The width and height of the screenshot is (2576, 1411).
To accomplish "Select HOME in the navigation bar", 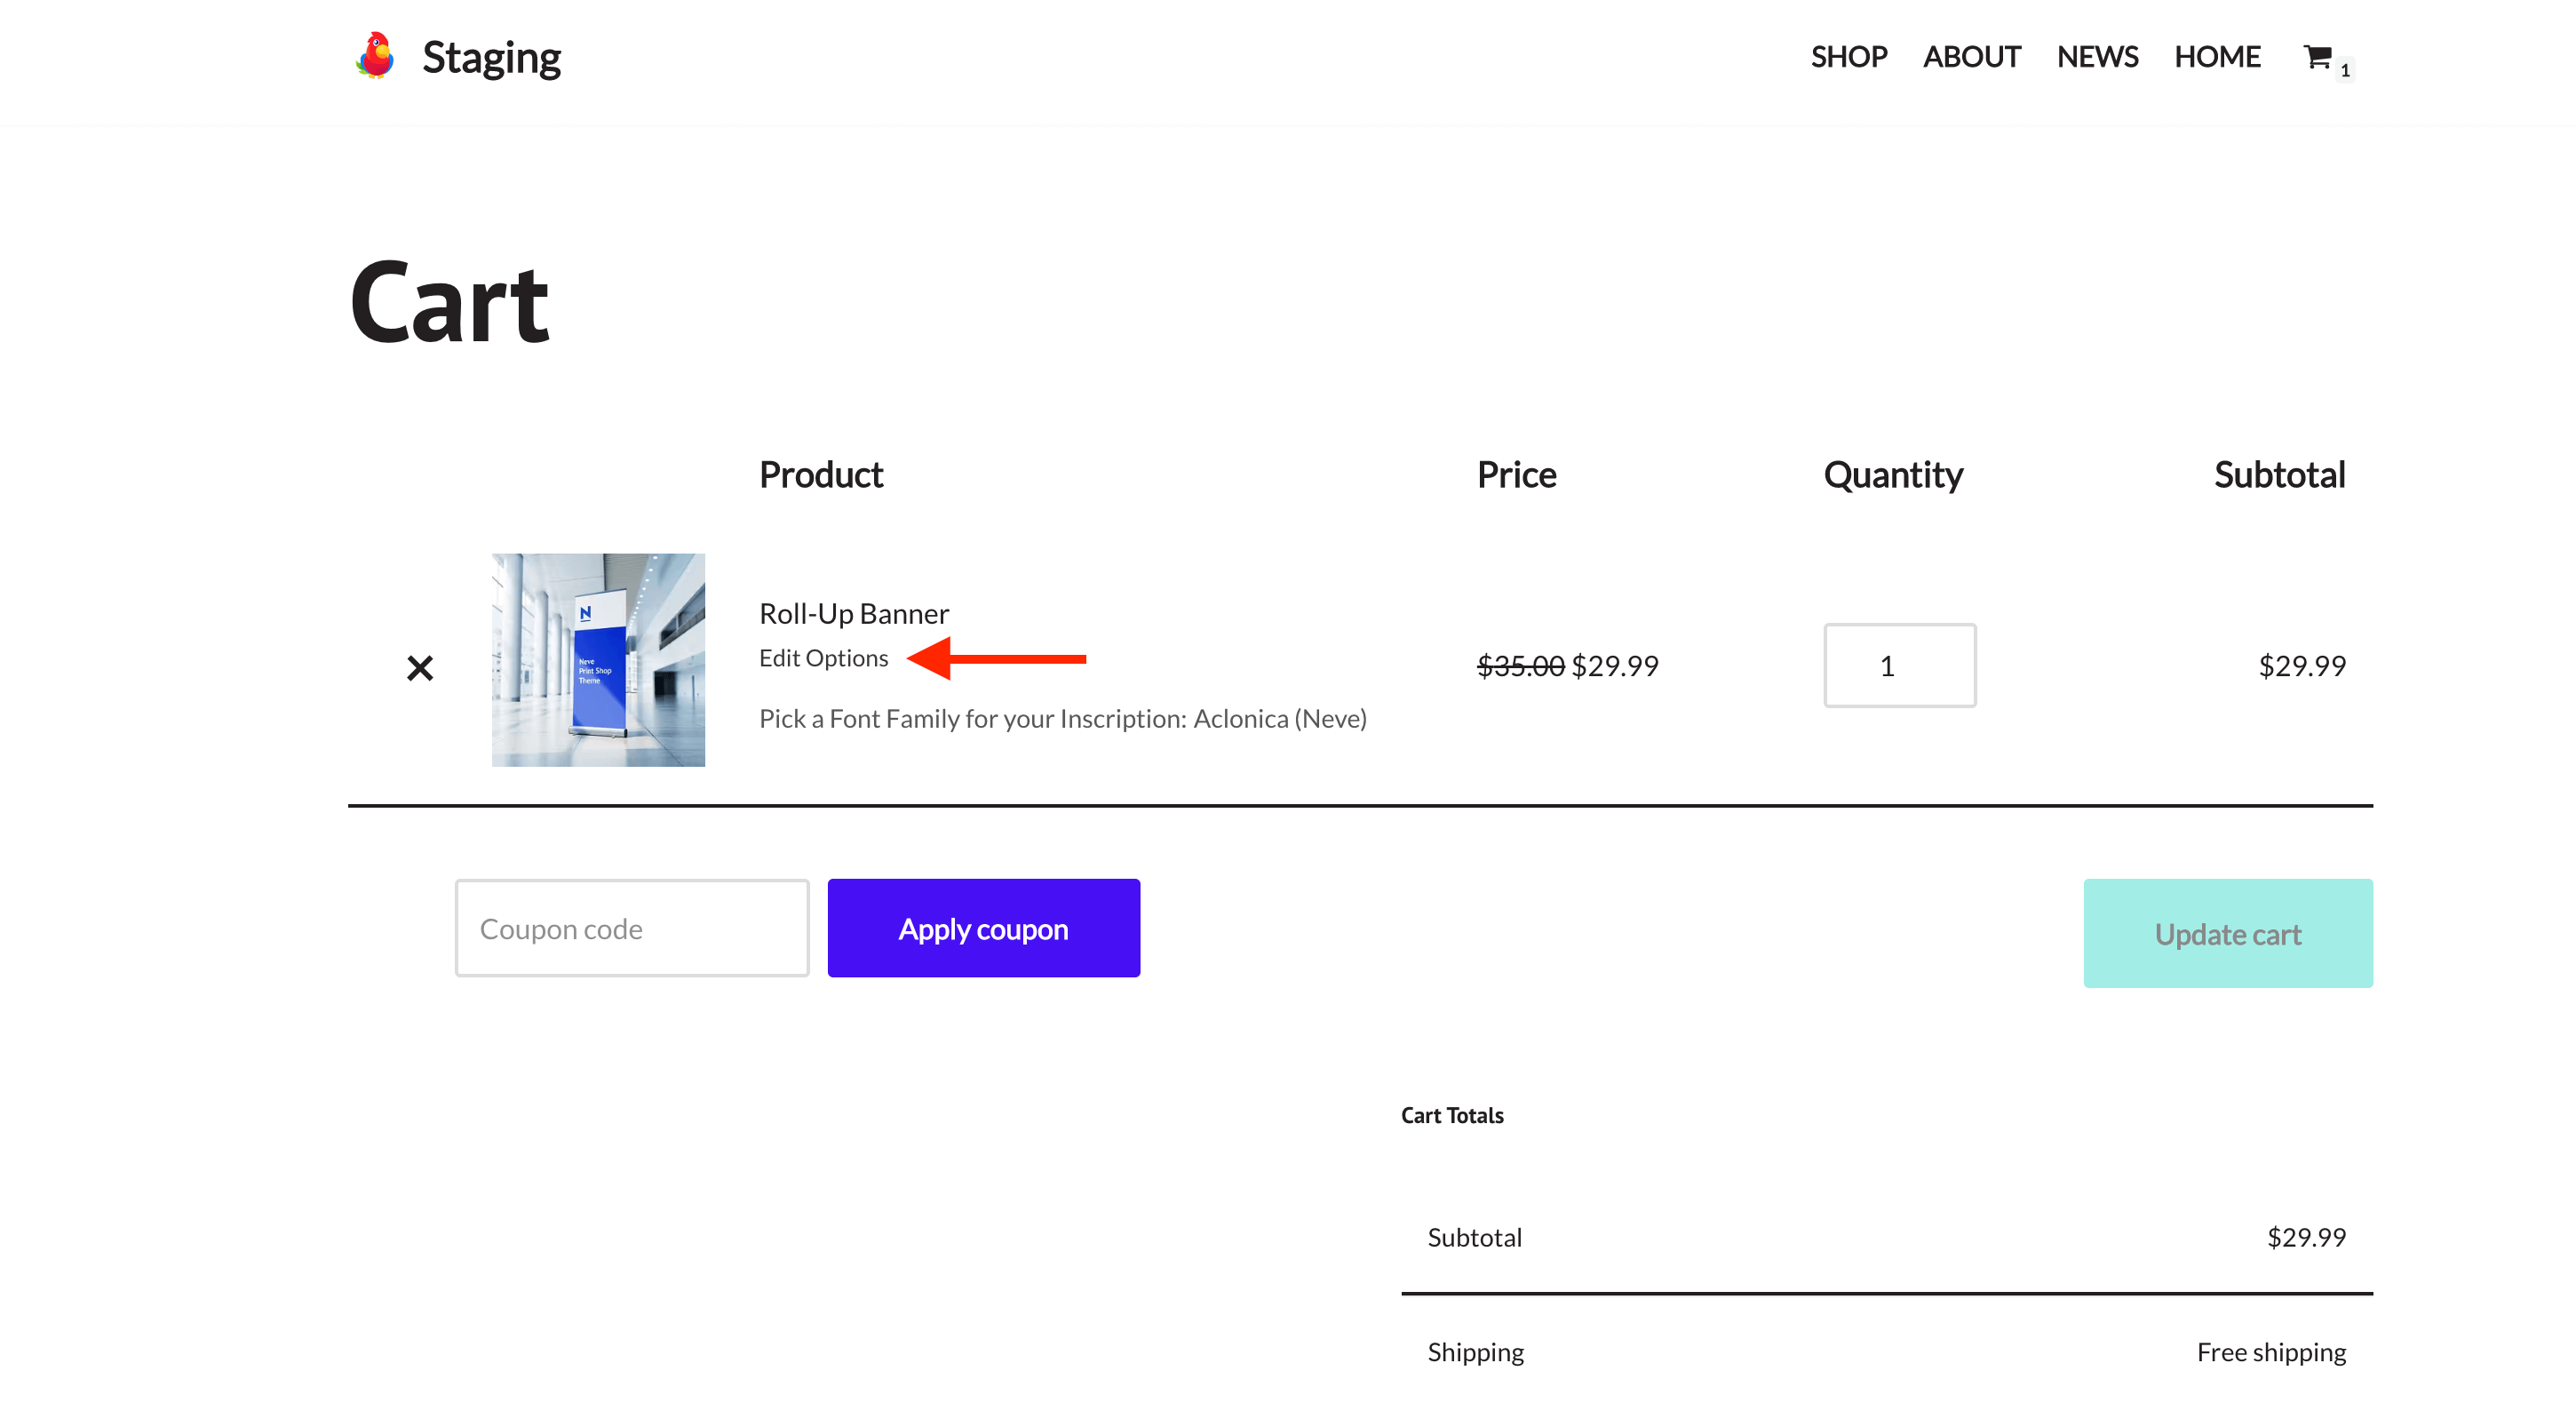I will [x=2216, y=57].
